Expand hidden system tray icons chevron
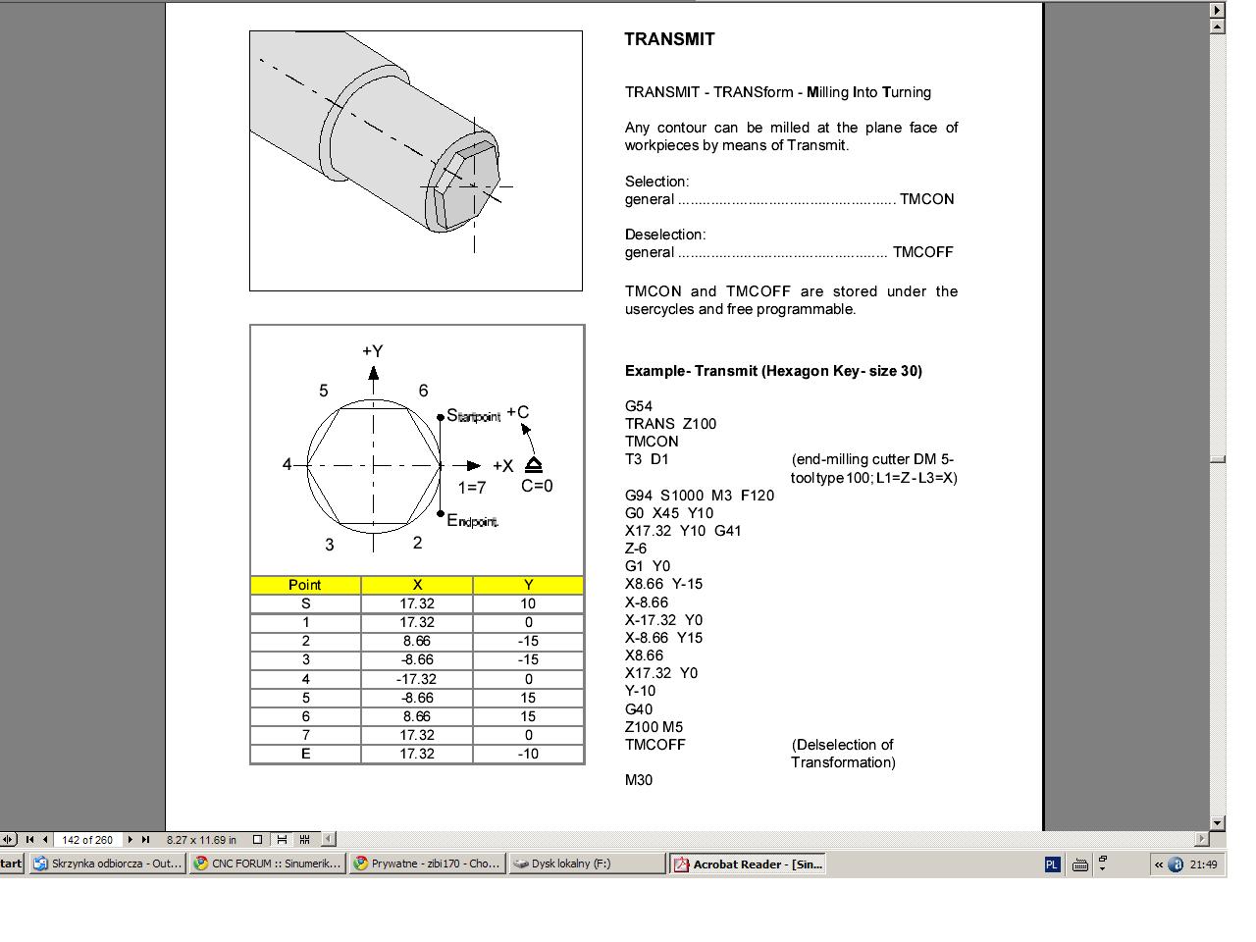 pyautogui.click(x=1159, y=864)
